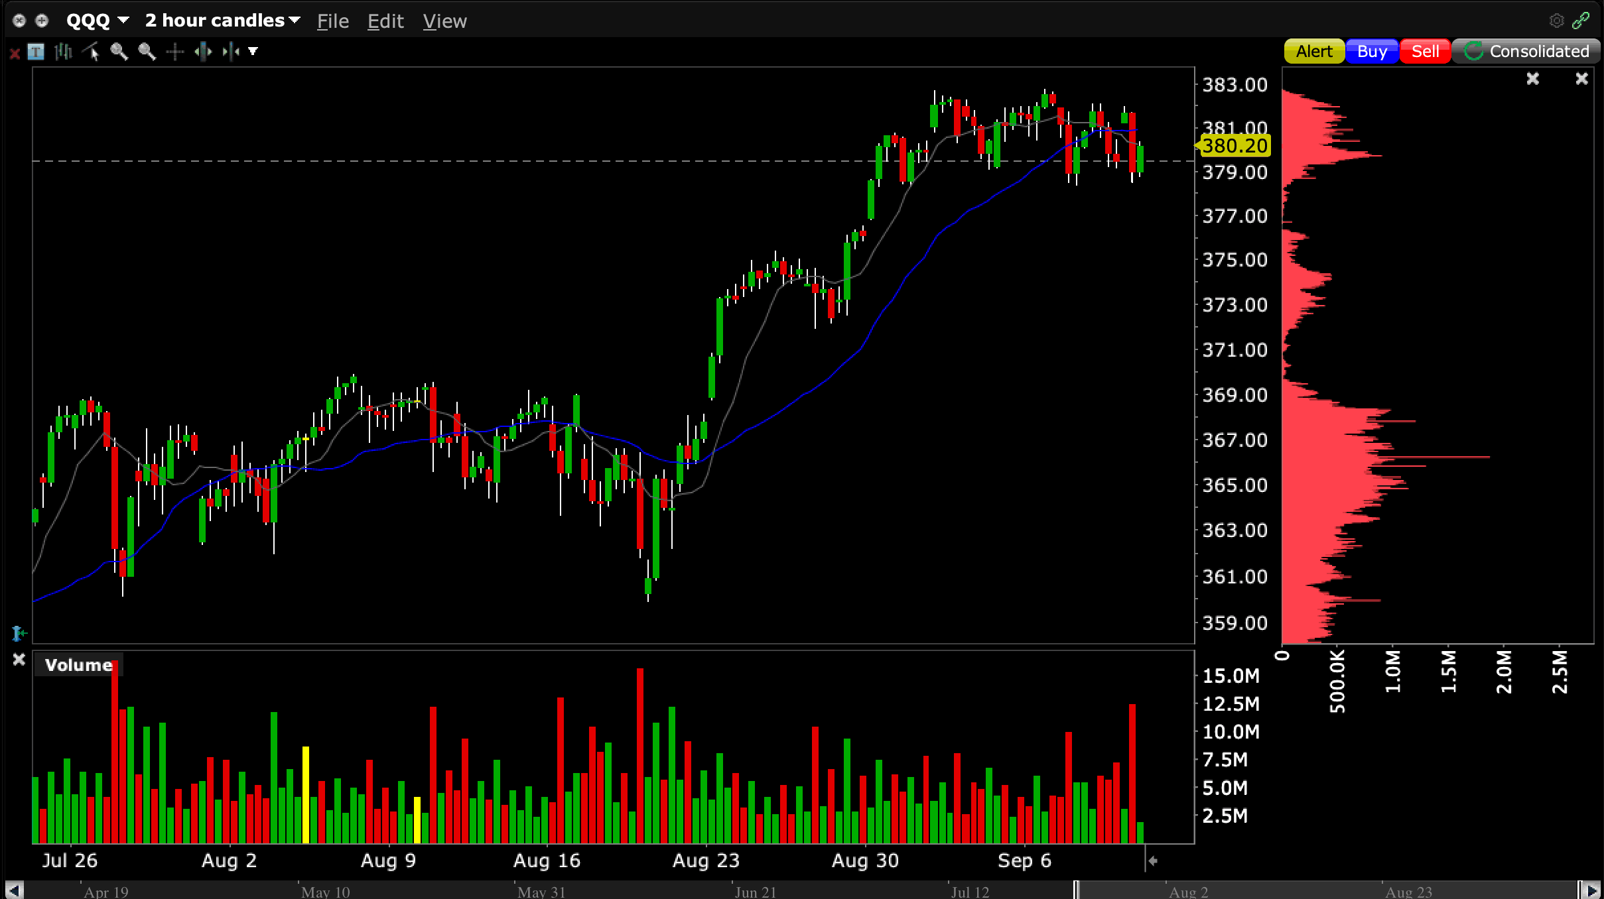
Task: Open the File menu
Action: tap(332, 21)
